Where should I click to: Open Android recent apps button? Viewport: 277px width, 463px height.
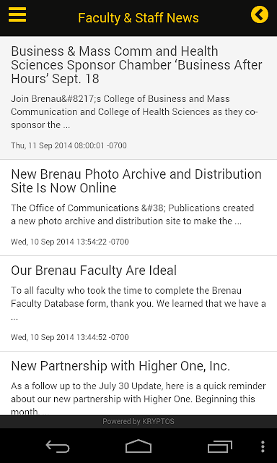coord(219,446)
